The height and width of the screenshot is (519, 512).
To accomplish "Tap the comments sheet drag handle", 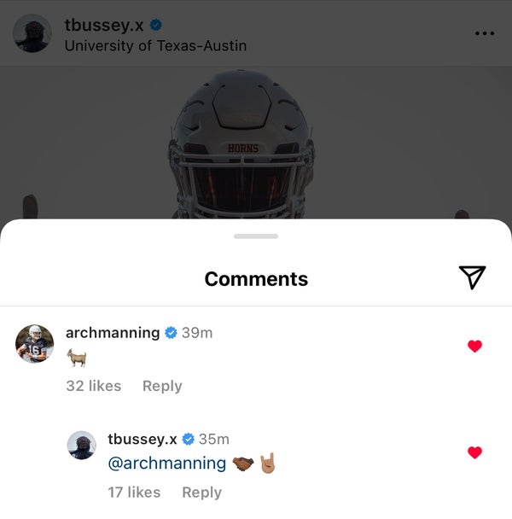I will [x=256, y=236].
